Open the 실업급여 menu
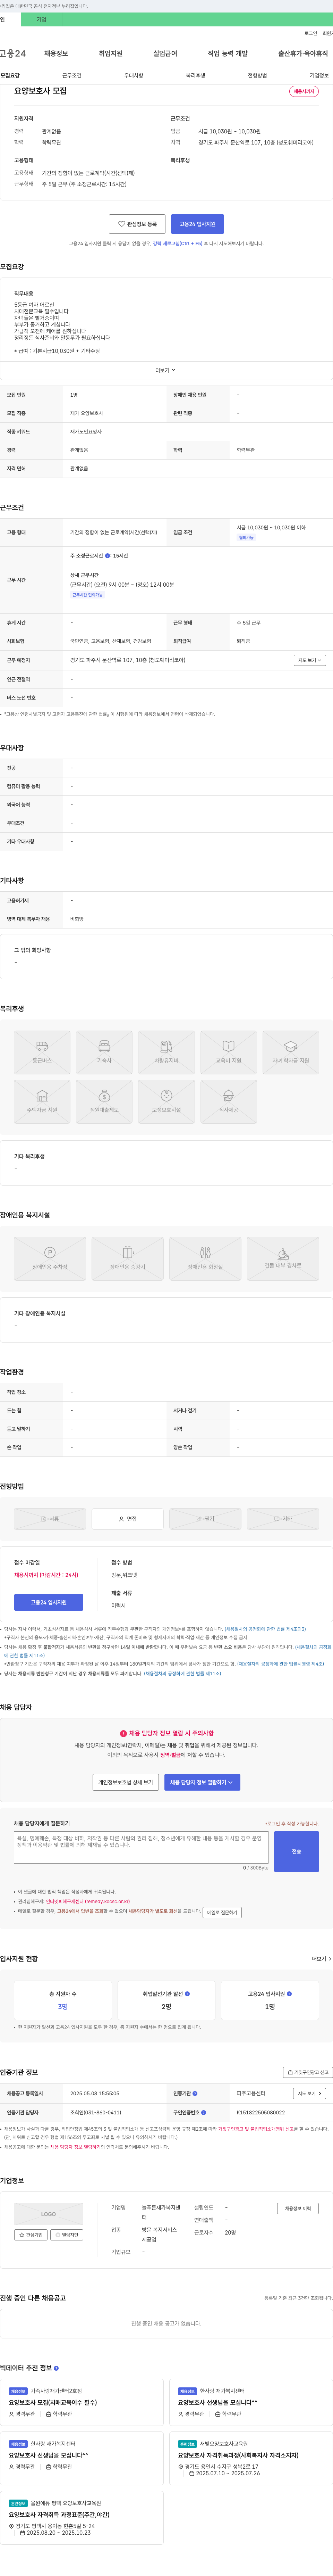 coord(165,53)
